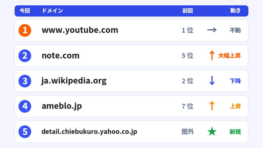This screenshot has width=263, height=148.
Task: Click the gray right arrow for youtube
Action: pyautogui.click(x=212, y=30)
